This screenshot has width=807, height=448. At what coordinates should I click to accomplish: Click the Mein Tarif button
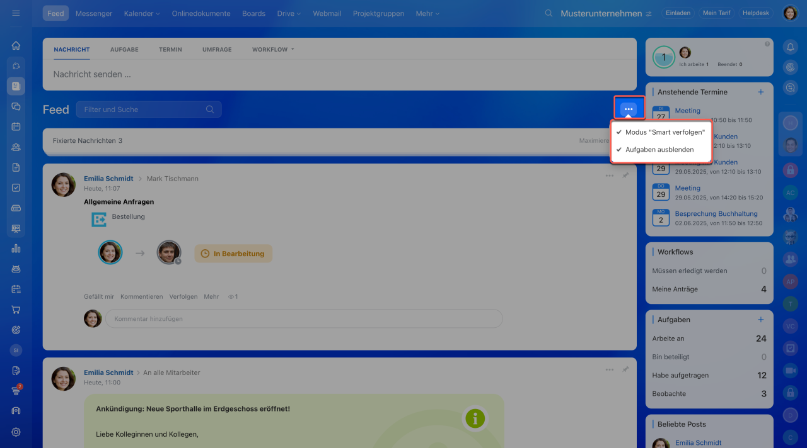[x=716, y=13]
